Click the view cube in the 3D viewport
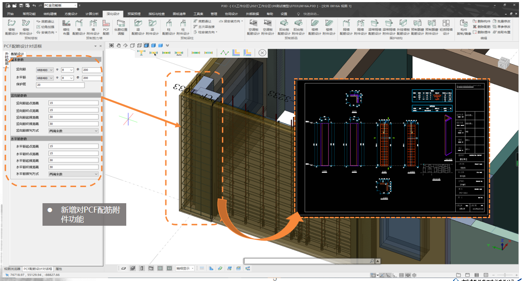Image resolution: width=522 pixels, height=281 pixels. [503, 63]
